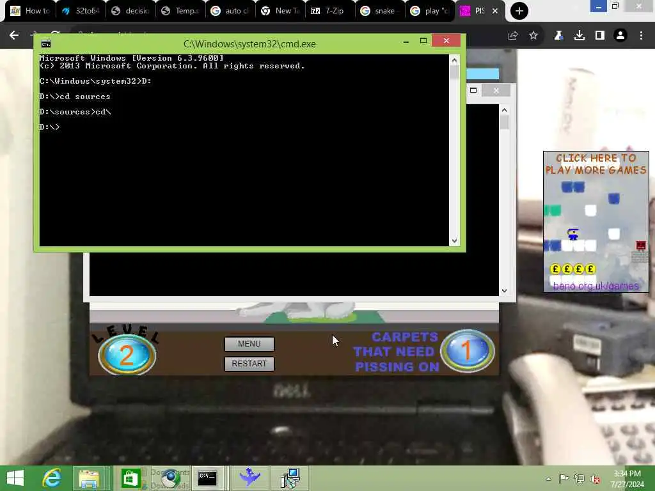Click the carpets remaining counter orb

tap(468, 351)
